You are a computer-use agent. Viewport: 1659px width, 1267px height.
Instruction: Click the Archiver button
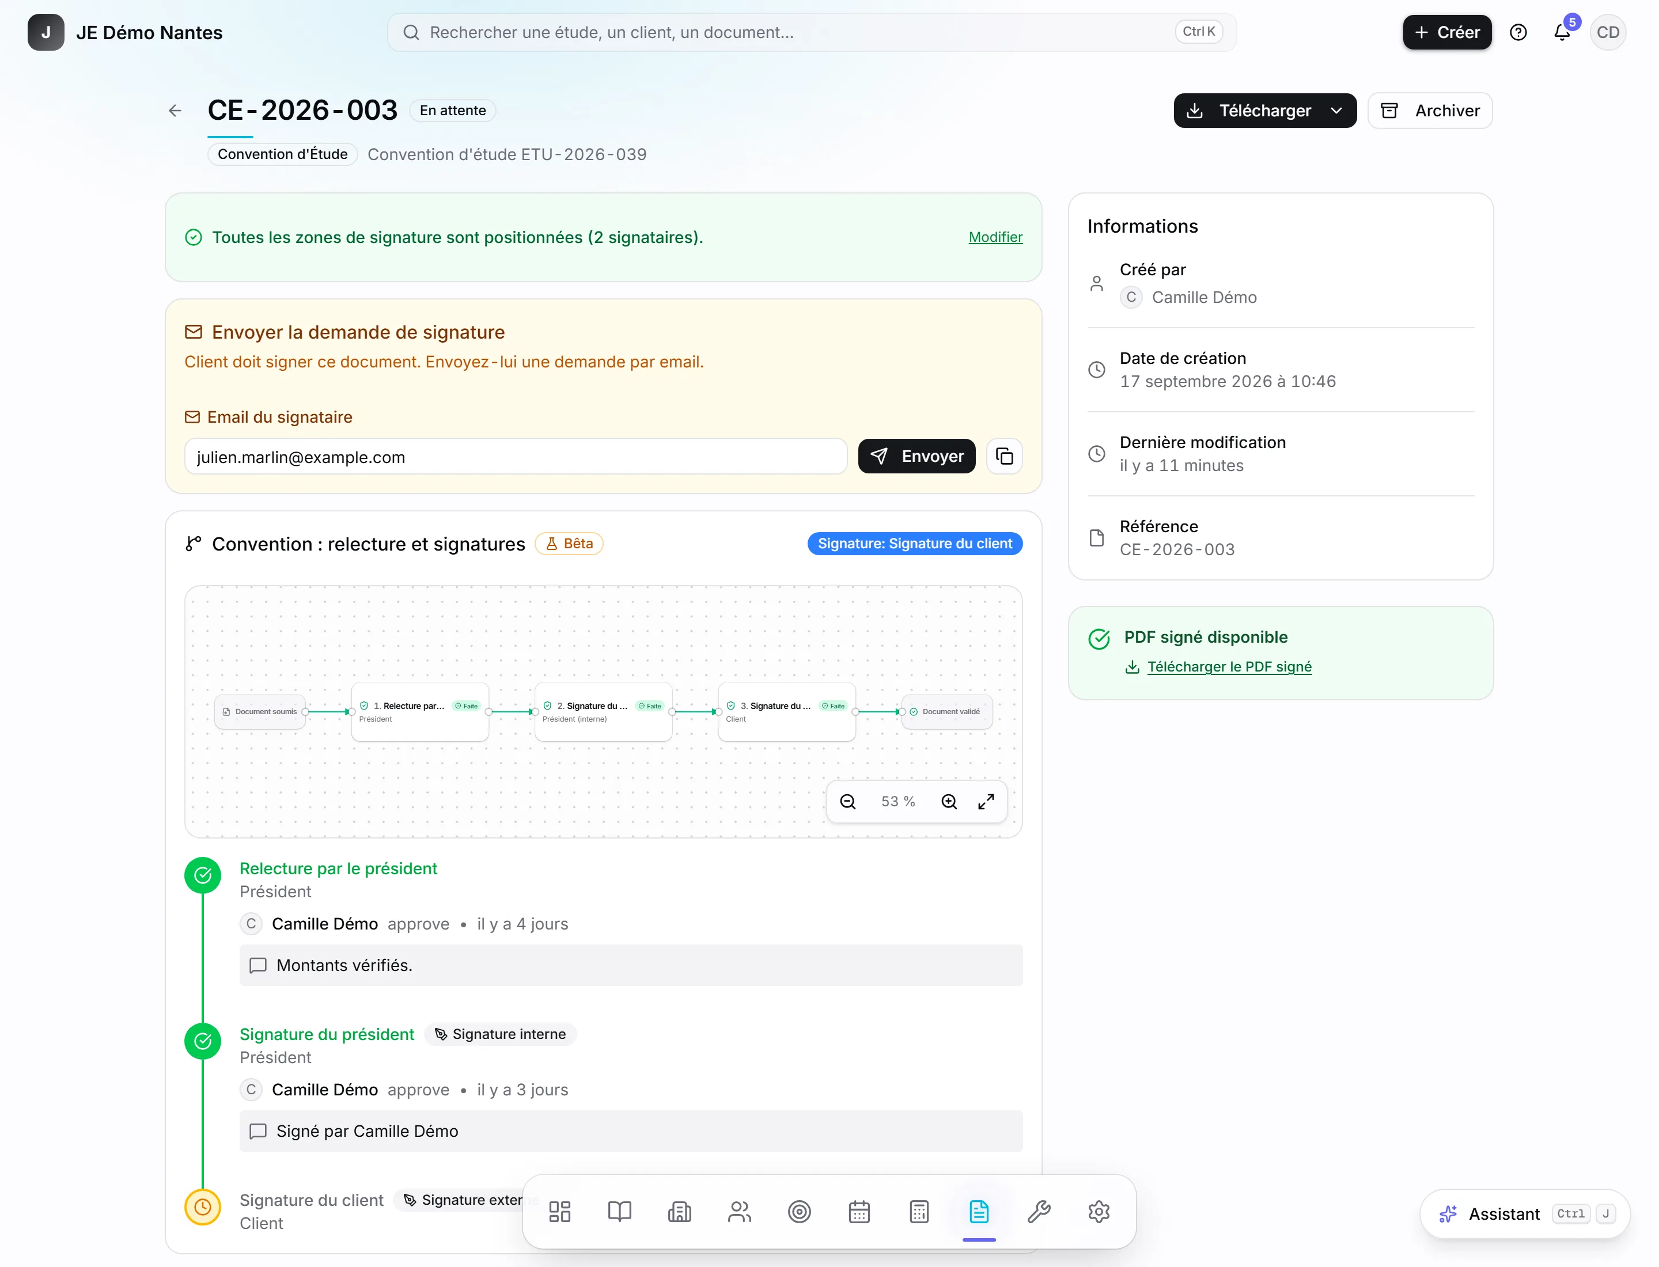(x=1430, y=111)
